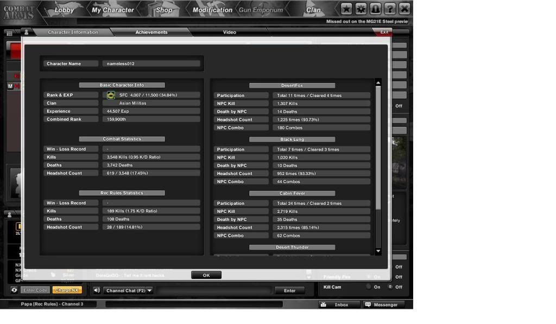Open help with the question mark icon
The image size is (556, 324).
390,9
